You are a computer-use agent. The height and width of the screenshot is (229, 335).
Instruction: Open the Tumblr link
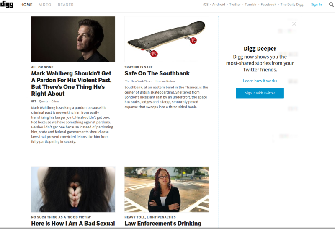250,5
